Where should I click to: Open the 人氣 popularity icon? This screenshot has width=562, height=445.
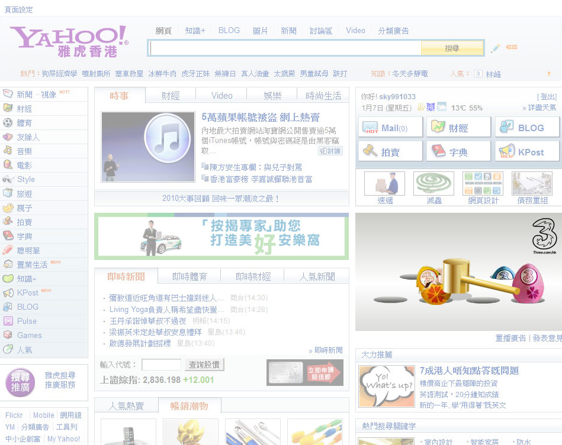[8, 349]
